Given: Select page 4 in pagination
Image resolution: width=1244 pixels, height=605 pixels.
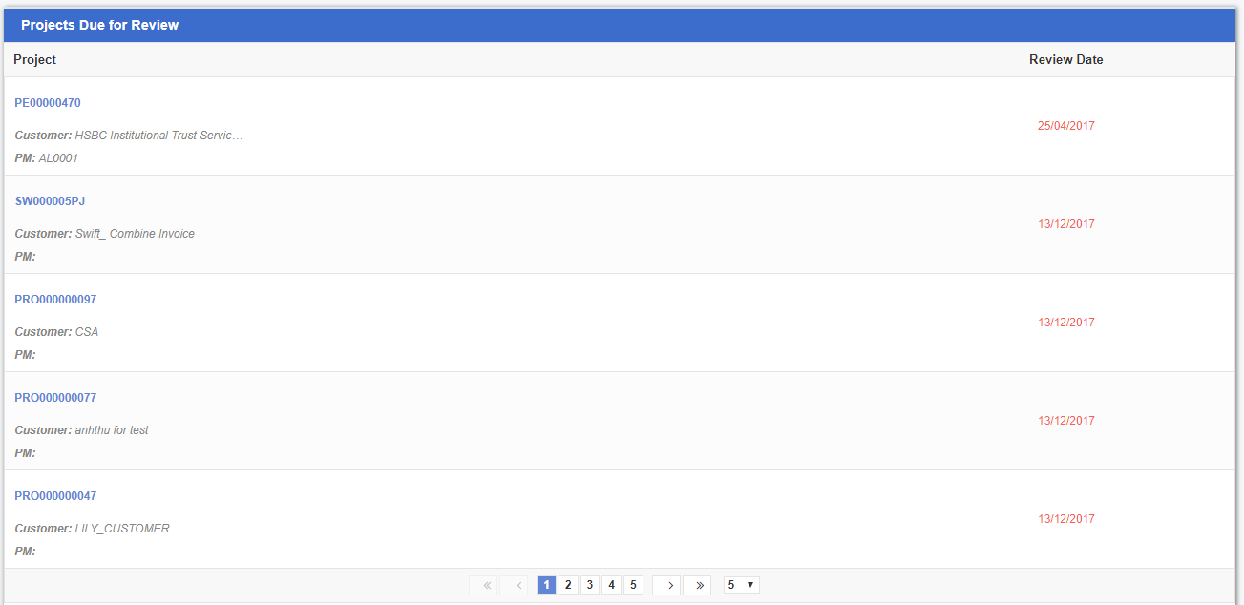Looking at the screenshot, I should (612, 585).
